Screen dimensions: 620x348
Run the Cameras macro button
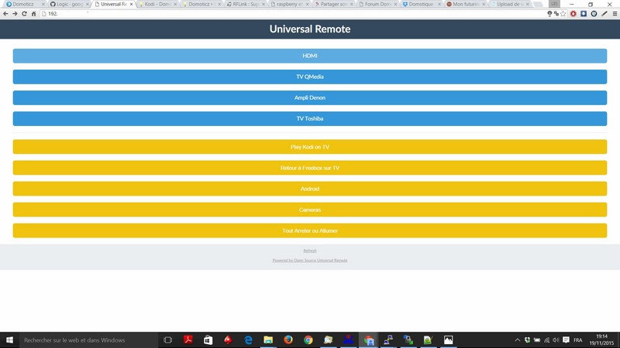tap(309, 210)
